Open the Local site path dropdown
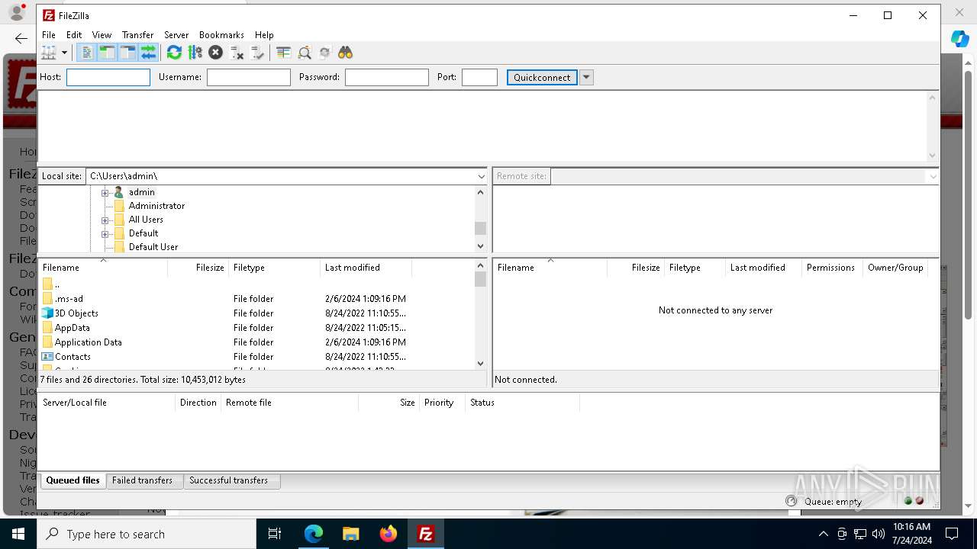Viewport: 977px width, 549px height. 481,176
